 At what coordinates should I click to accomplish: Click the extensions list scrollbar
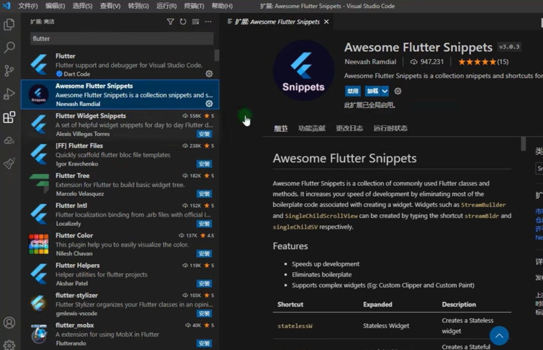click(217, 55)
